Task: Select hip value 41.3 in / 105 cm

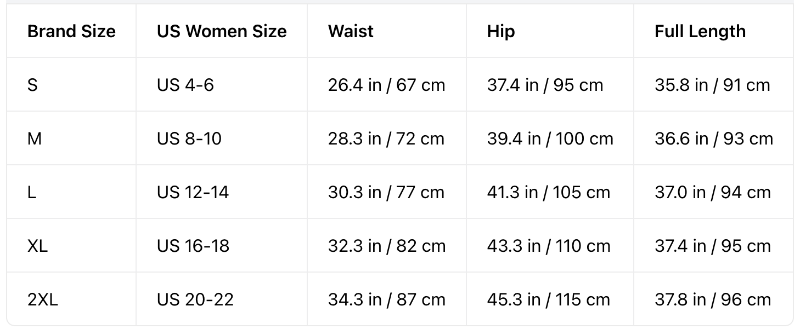Action: click(x=549, y=192)
